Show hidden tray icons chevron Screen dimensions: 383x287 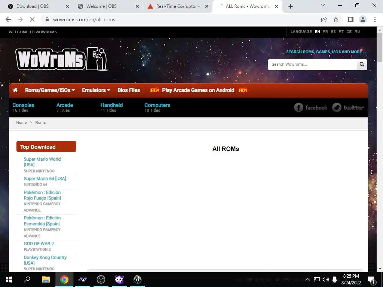tap(308, 280)
